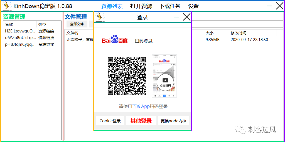Switch to 资源列表 tab
Viewport: 285px width, 142px height.
(112, 6)
